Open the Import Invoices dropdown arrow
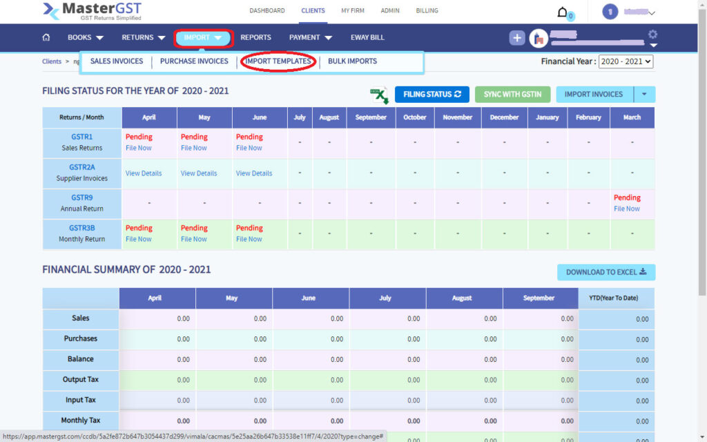707x442 pixels. click(643, 95)
